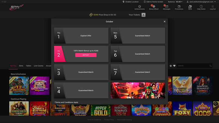This screenshot has height=123, width=219.
Task: Select the Mon 5 Guaranteed Match card
Action: (138, 36)
